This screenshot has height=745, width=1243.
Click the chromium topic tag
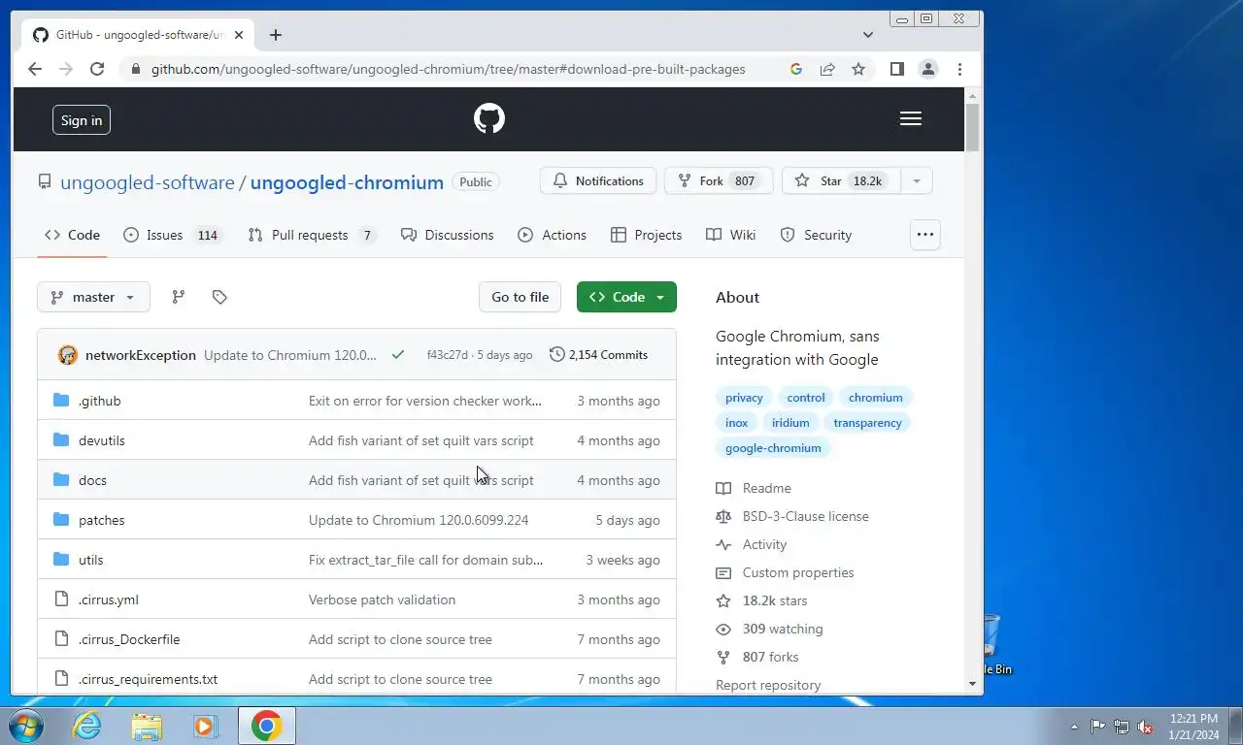[875, 398]
